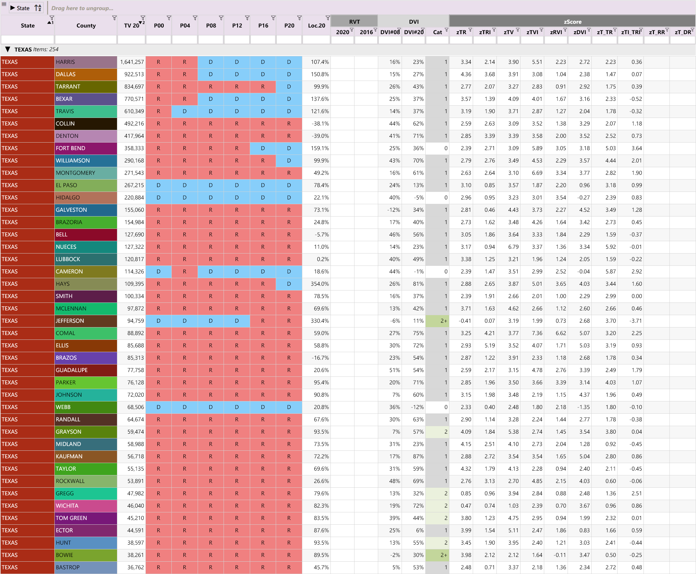Image resolution: width=696 pixels, height=574 pixels.
Task: Select the FORT BEND county cell
Action: 86,148
